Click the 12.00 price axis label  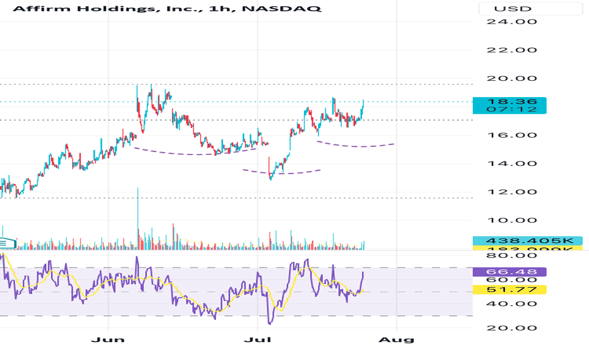pyautogui.click(x=512, y=192)
